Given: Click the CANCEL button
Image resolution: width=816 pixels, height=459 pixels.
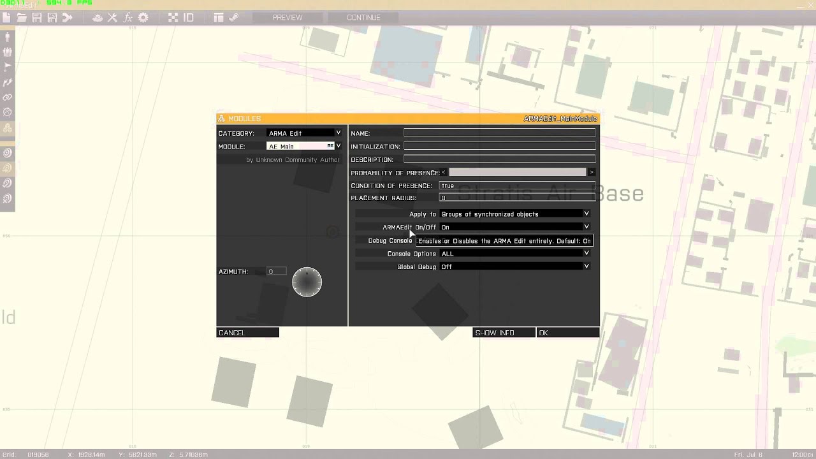Looking at the screenshot, I should pyautogui.click(x=248, y=333).
